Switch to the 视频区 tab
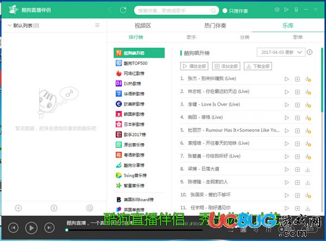This screenshot has width=326, height=241. pos(142,26)
